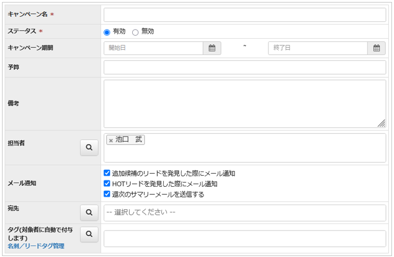The image size is (394, 257).
Task: Click the search icon for 担当者
Action: pos(89,148)
